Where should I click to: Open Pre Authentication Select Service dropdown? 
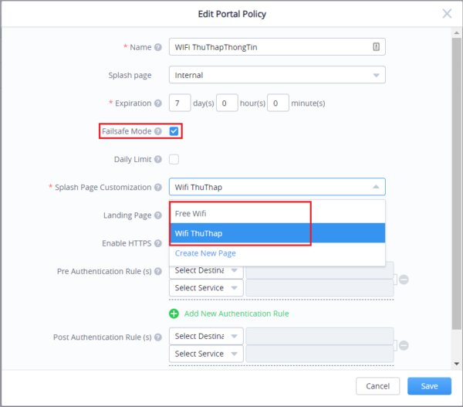coord(205,288)
